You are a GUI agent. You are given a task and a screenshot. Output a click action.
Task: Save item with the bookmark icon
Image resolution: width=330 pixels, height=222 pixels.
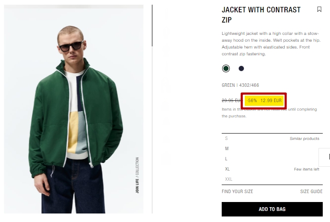(319, 9)
